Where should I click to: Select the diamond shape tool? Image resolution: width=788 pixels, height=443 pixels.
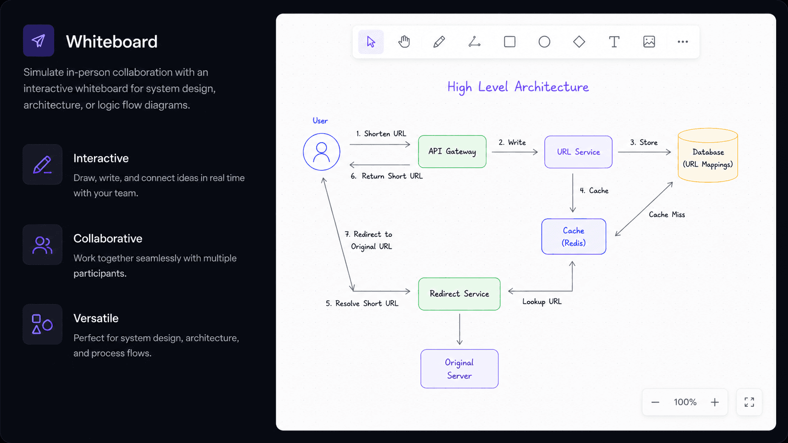[579, 42]
